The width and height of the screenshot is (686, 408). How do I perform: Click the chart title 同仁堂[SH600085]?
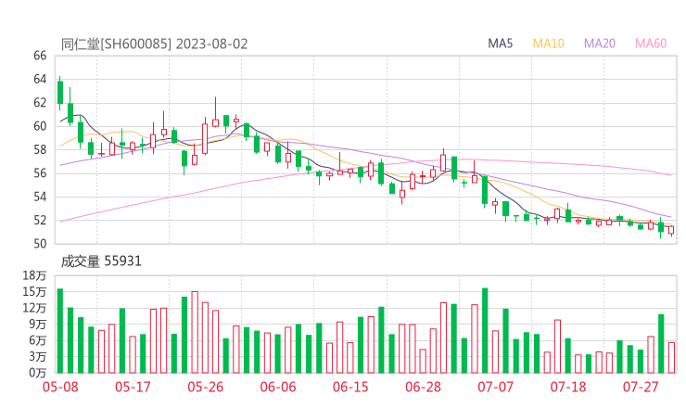[116, 44]
